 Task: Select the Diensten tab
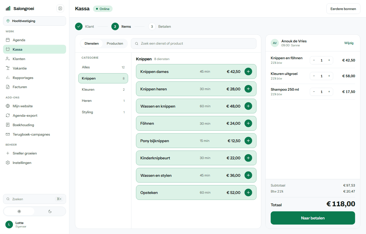(91, 43)
